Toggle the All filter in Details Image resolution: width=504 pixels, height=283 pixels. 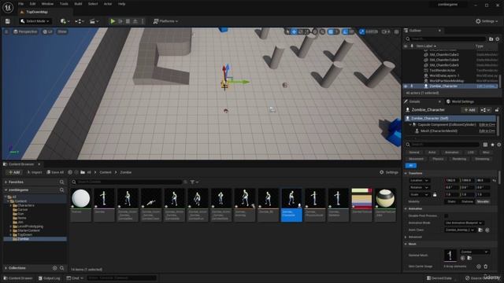411,166
